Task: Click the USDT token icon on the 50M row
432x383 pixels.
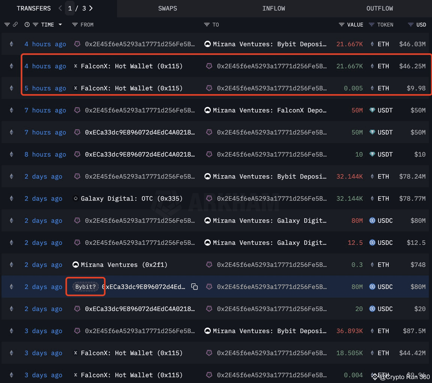Action: click(x=372, y=110)
